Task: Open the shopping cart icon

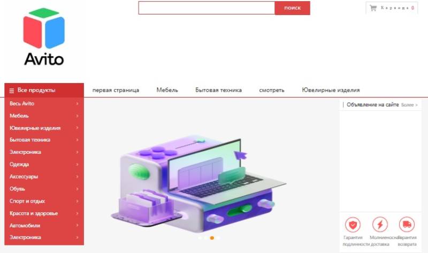Action: (x=373, y=8)
